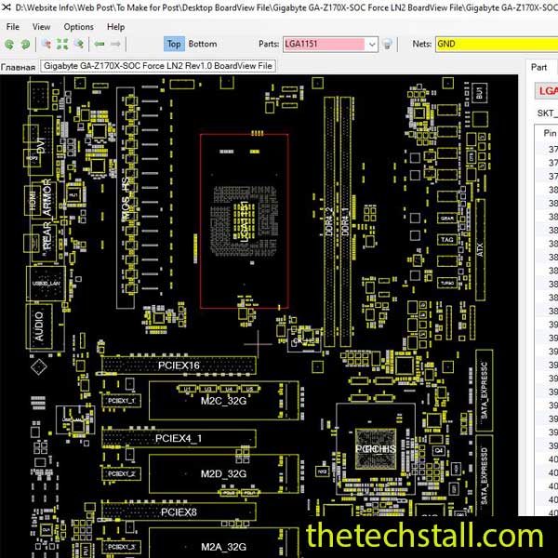Click the app icon in the title bar
Viewport: 558px width, 558px height.
pos(7,7)
